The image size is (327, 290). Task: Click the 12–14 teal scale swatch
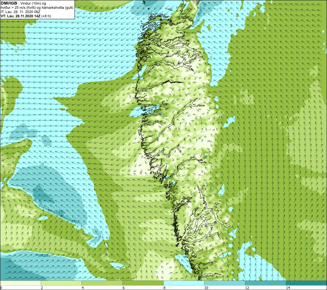point(266,283)
